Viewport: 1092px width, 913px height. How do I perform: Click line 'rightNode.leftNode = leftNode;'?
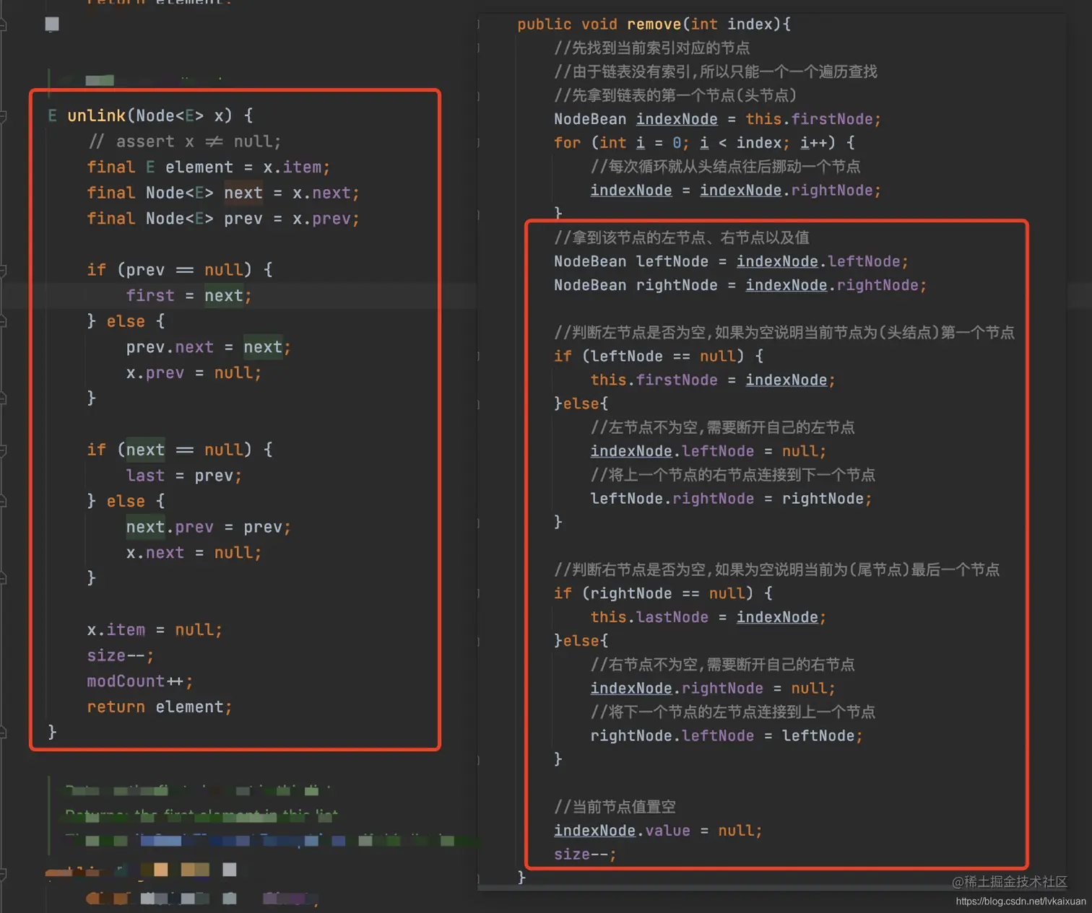pos(727,736)
